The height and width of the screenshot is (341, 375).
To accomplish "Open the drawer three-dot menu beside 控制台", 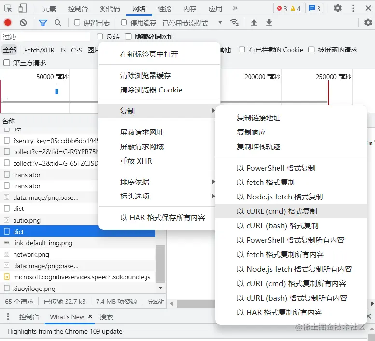I will tap(8, 316).
